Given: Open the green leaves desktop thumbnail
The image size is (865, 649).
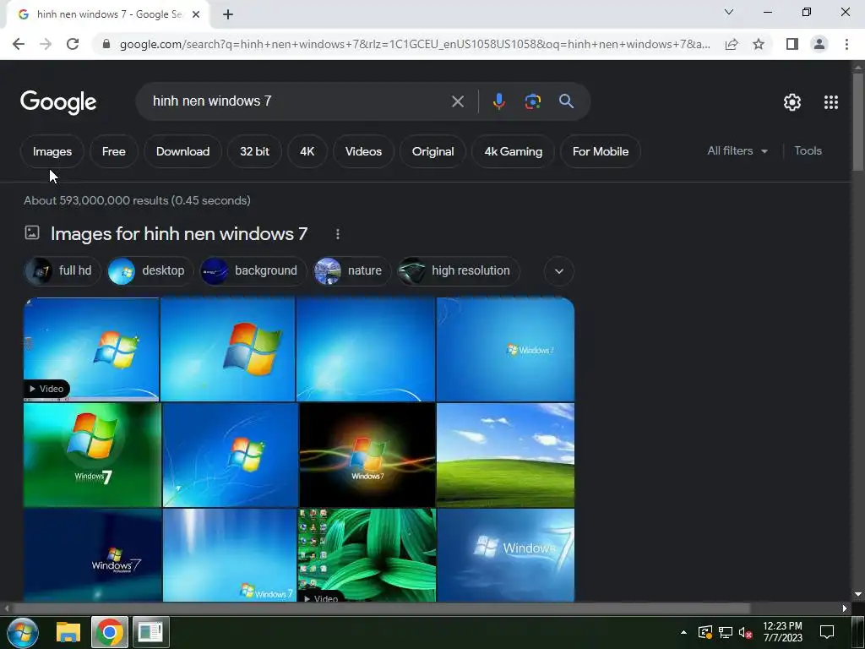Looking at the screenshot, I should pyautogui.click(x=367, y=555).
